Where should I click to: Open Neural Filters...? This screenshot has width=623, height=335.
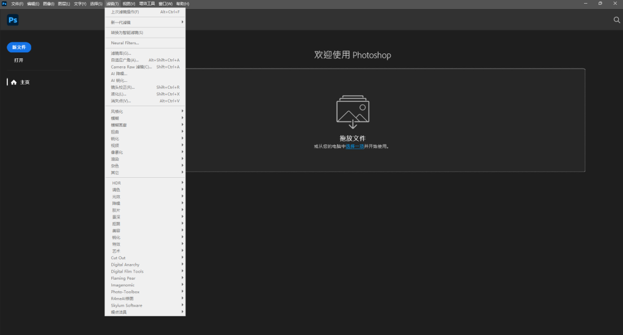pyautogui.click(x=145, y=43)
